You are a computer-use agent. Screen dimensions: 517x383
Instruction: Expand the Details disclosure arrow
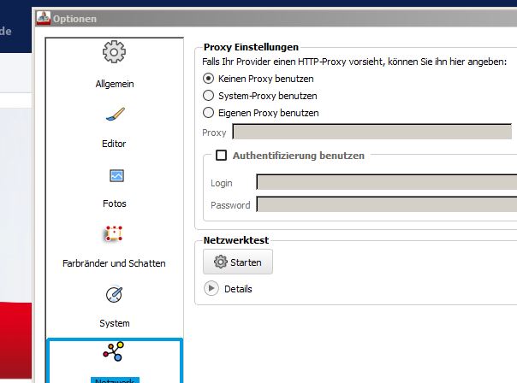coord(211,288)
